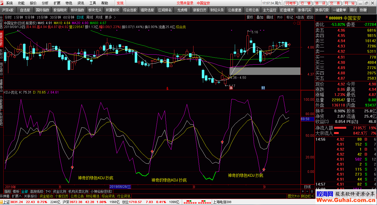Click 叠加 chart button
377x205 pixels.
click(260, 17)
